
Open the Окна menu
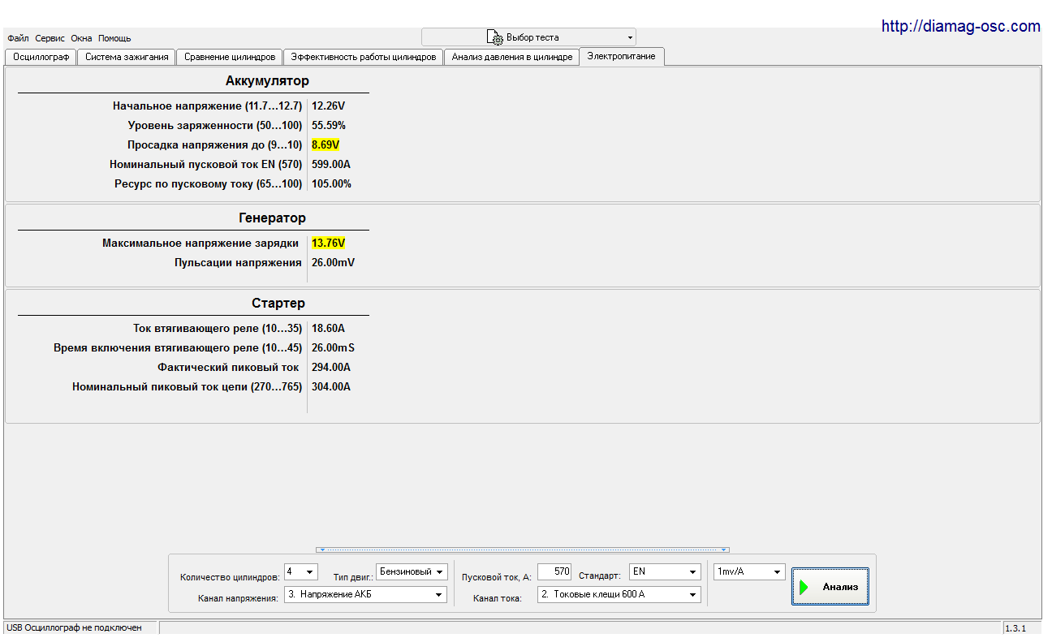(82, 38)
